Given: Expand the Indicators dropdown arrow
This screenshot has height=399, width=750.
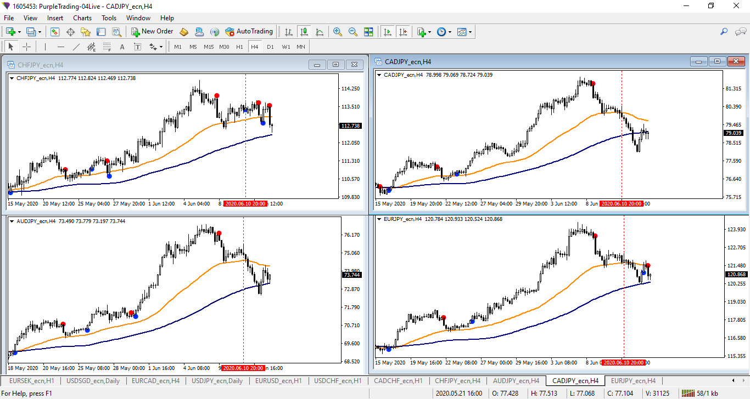Looking at the screenshot, I should click(429, 32).
